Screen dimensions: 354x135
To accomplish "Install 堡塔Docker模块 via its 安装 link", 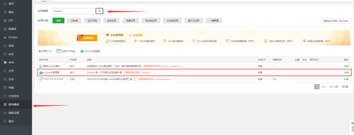I will click(346, 66).
